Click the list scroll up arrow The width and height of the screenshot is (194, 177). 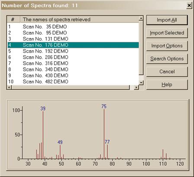[141, 18]
